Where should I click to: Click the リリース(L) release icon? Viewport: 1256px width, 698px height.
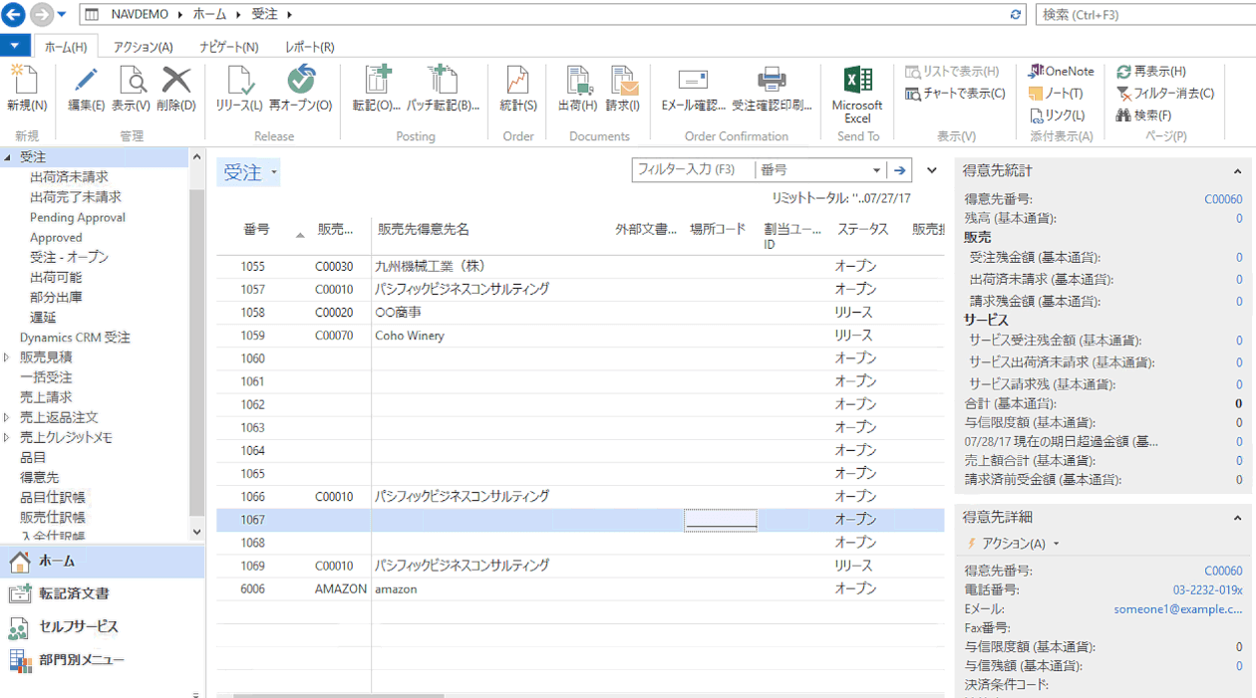[239, 81]
